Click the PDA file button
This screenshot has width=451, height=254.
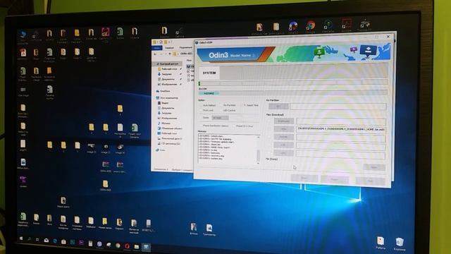pyautogui.click(x=283, y=129)
